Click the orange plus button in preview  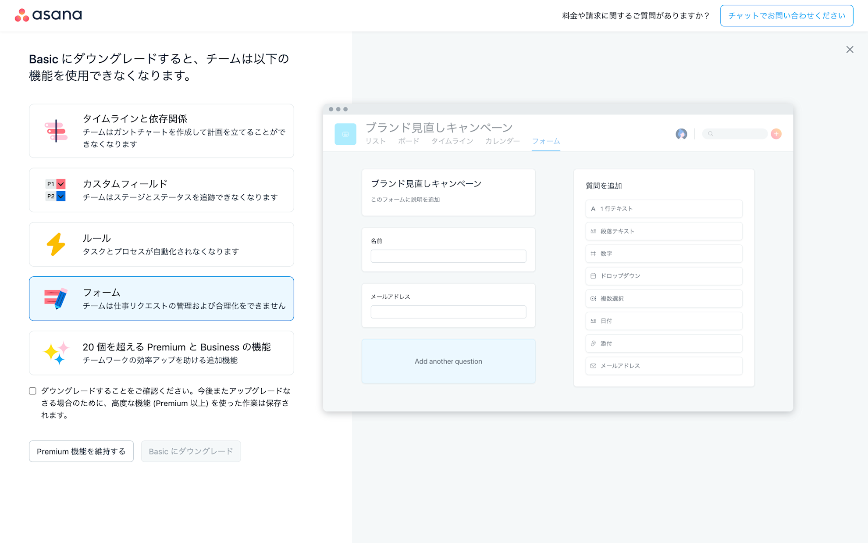tap(776, 134)
